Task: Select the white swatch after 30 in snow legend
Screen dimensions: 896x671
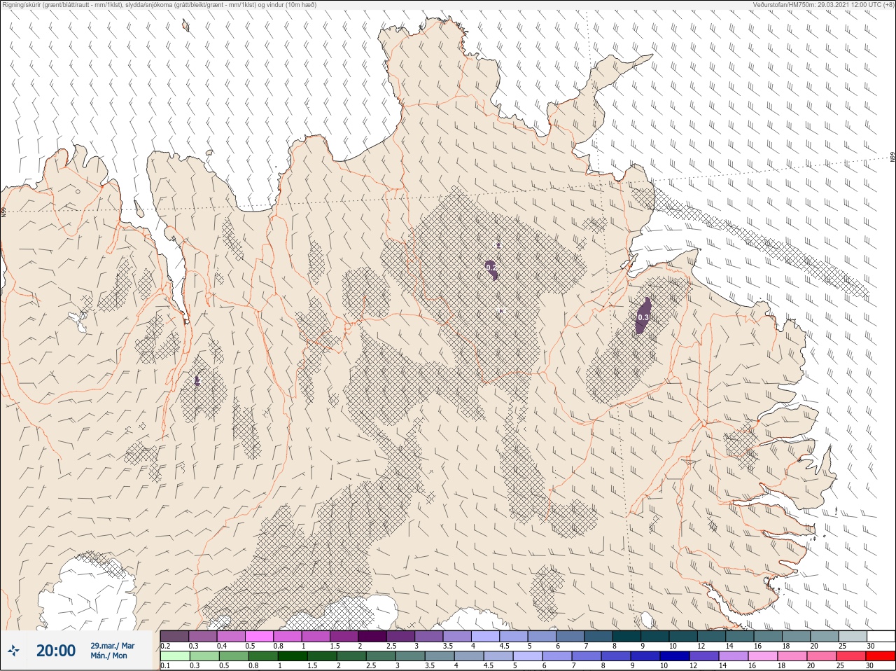Action: (881, 636)
